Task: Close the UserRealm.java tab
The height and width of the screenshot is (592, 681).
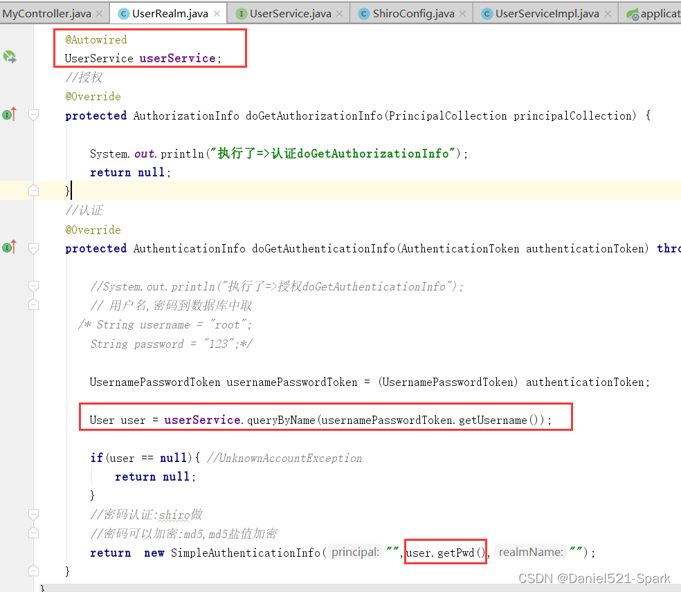Action: (x=217, y=14)
